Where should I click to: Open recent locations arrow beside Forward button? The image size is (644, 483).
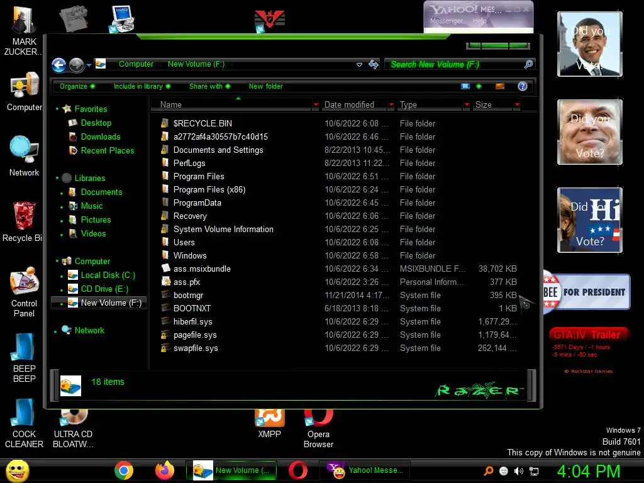[88, 65]
